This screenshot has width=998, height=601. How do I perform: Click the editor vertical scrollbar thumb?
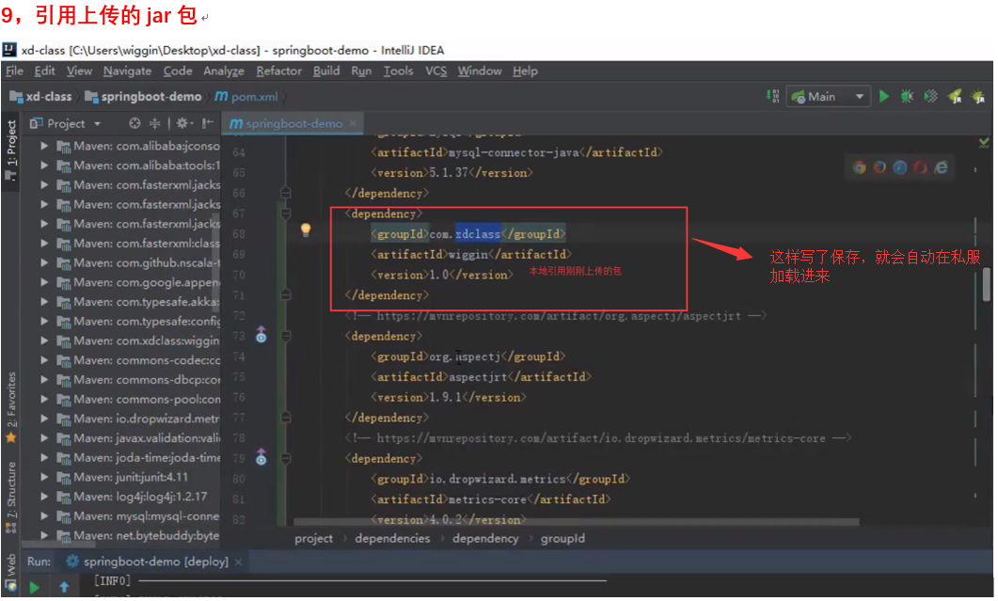click(987, 284)
